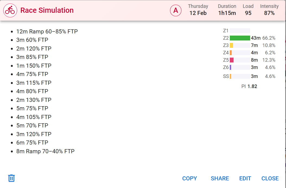This screenshot has height=188, width=286.
Task: Select the 8m Ramp 70–40% FTP step
Action: point(45,151)
